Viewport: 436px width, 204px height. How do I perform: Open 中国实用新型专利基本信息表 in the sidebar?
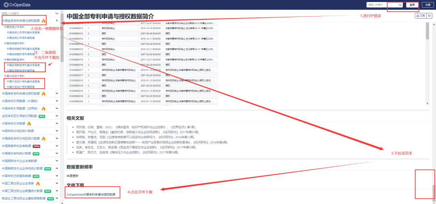(25, 65)
